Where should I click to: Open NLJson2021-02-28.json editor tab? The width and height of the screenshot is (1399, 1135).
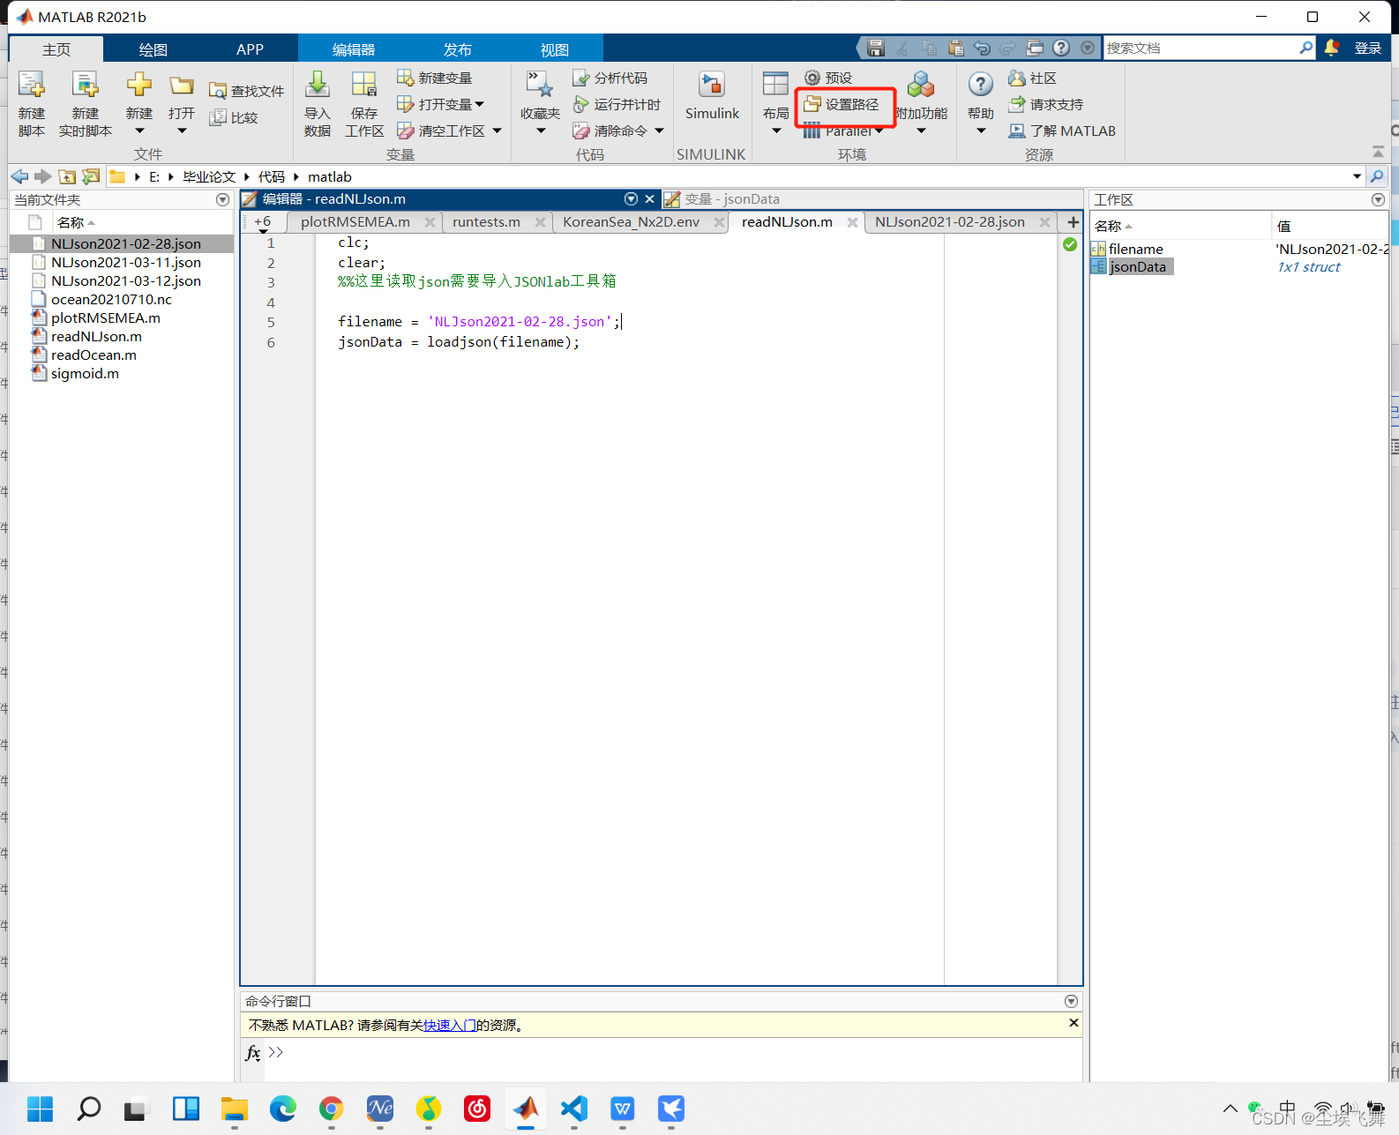[950, 221]
